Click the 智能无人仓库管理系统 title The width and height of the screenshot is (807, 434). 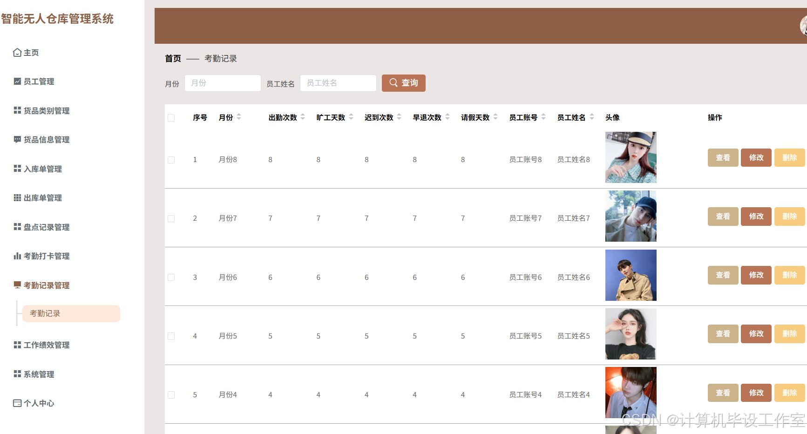57,19
